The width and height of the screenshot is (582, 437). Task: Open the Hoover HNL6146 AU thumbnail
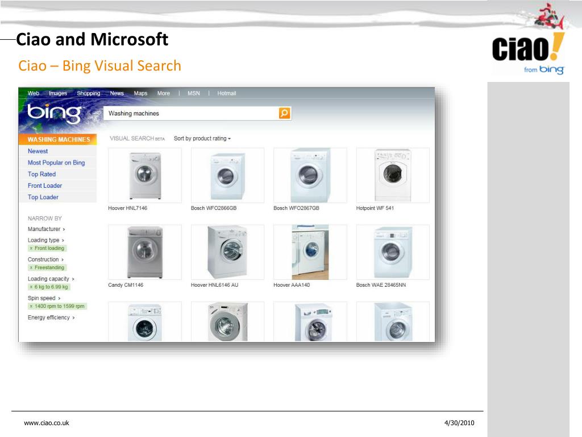click(x=227, y=252)
